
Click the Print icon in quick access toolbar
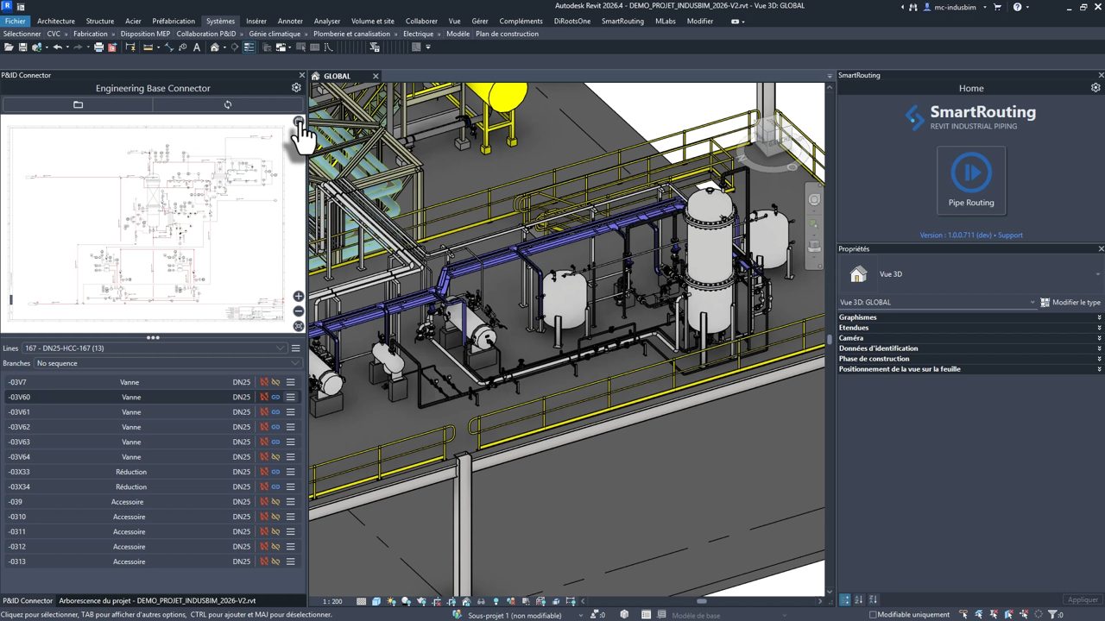(x=98, y=47)
